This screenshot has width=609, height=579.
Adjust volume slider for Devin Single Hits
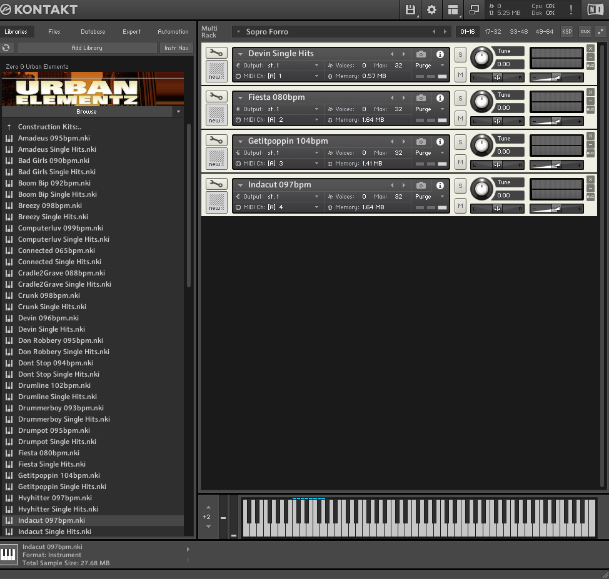[x=556, y=77]
